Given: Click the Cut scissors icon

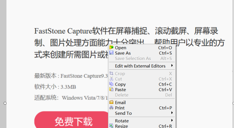Looking at the screenshot, I should (x=111, y=79).
